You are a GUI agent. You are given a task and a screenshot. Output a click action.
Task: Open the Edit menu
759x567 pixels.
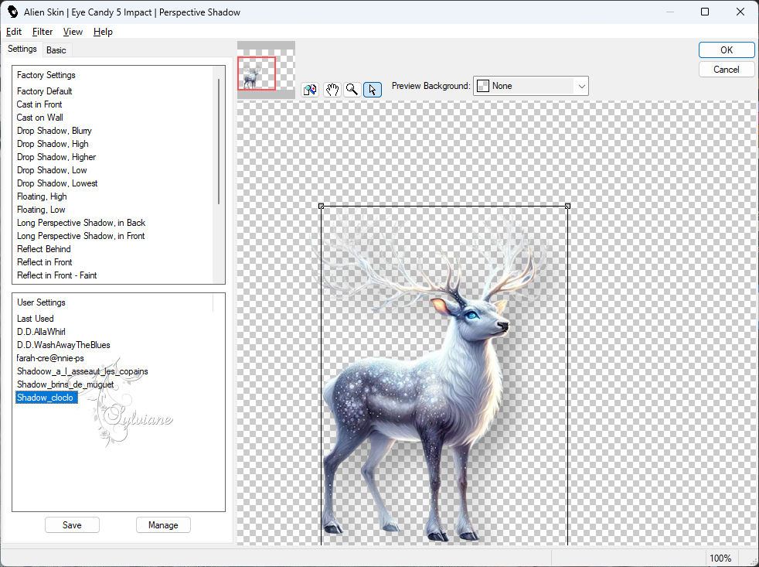[14, 32]
